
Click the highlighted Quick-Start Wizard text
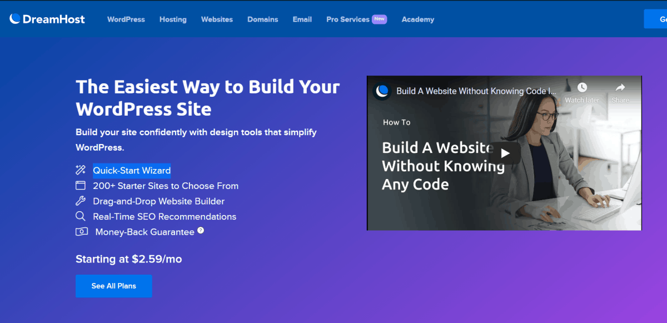click(132, 170)
